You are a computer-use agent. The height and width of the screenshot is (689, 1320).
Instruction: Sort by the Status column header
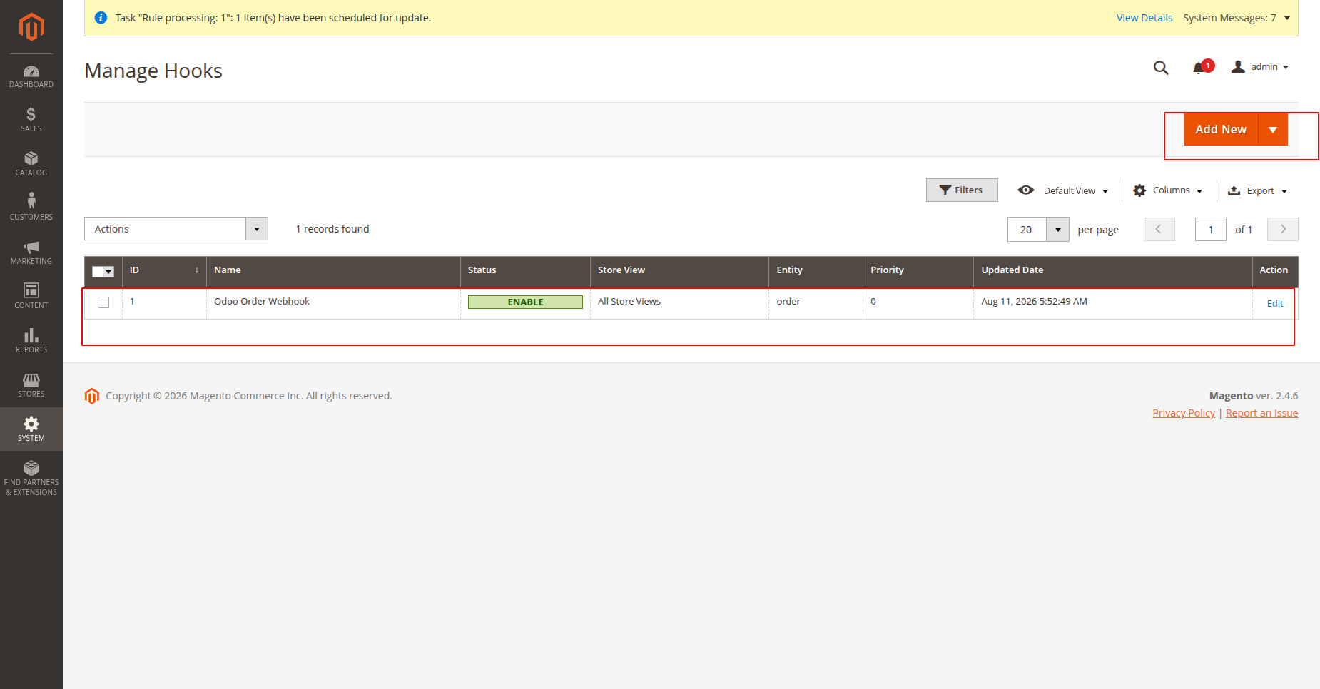(x=525, y=270)
